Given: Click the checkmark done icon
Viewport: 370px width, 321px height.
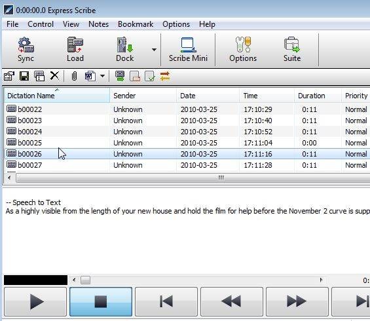Looking at the screenshot, I should (x=150, y=76).
